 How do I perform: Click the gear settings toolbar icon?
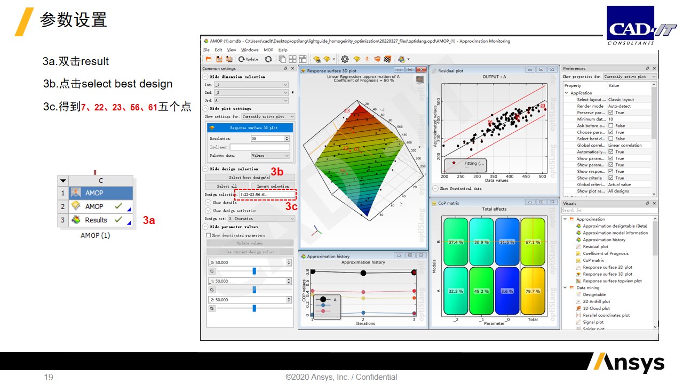point(345,59)
